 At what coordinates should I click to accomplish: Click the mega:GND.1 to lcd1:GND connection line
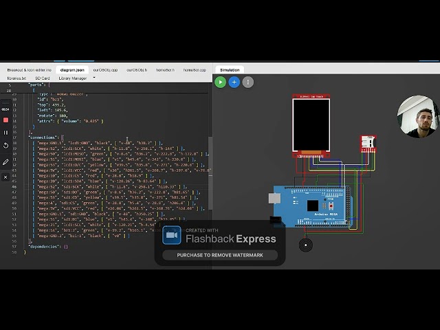pos(98,143)
